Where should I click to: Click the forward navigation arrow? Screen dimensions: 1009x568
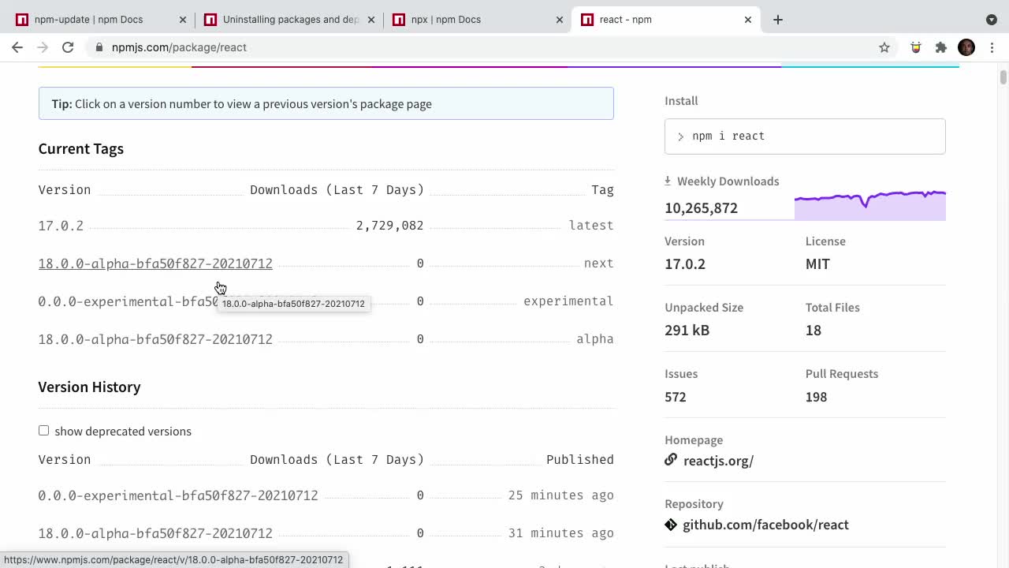click(43, 47)
